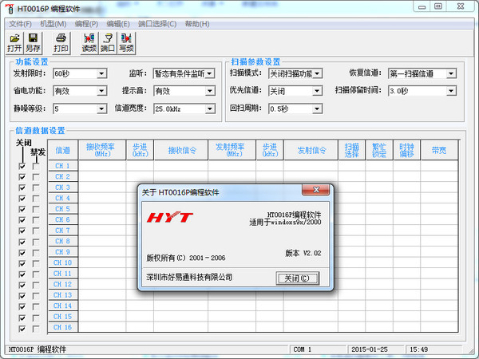479x359 pixels.
Task: Click the 写频 (Write frequency) icon
Action: (125, 42)
